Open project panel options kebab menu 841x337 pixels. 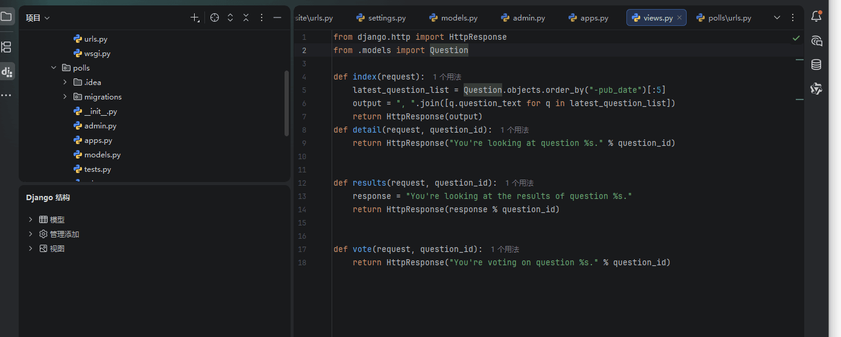[262, 18]
